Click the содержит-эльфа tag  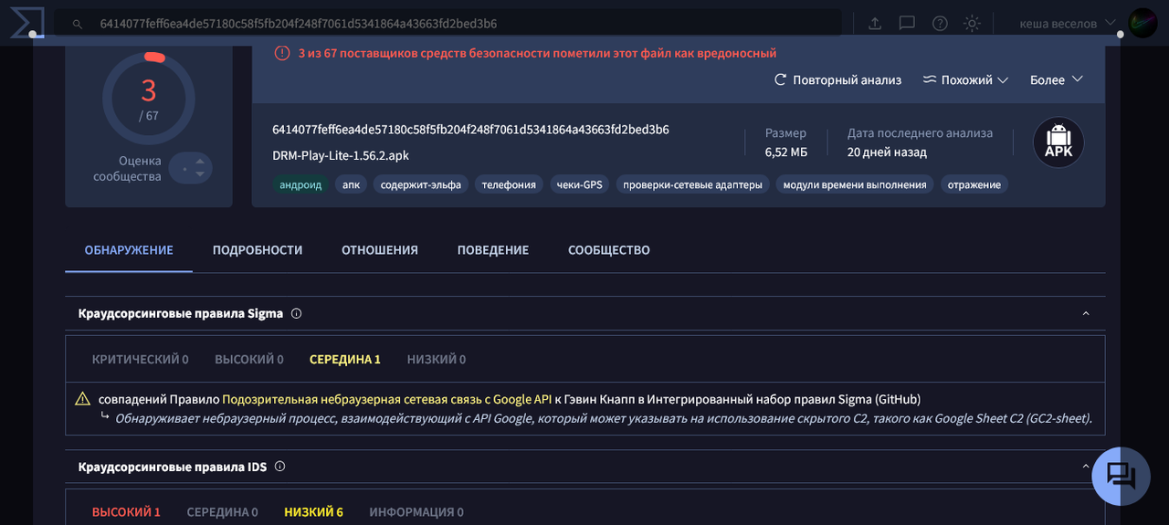pyautogui.click(x=421, y=184)
